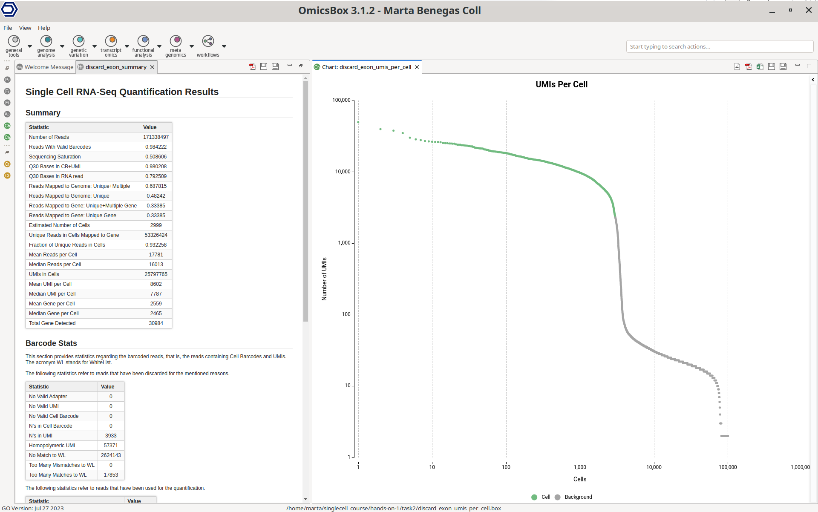
Task: Click the Barcode Stats heading
Action: coord(51,343)
